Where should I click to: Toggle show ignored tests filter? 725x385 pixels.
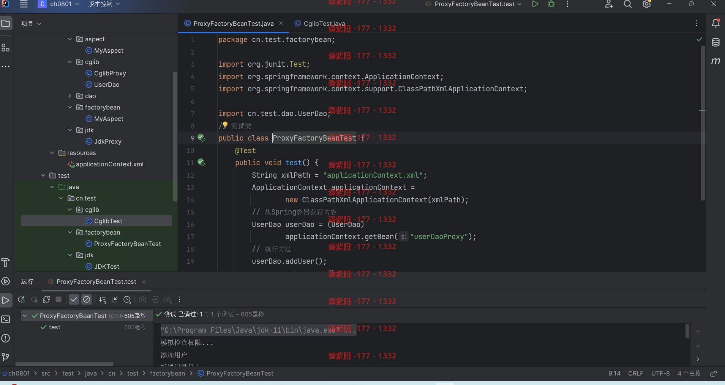(x=87, y=300)
